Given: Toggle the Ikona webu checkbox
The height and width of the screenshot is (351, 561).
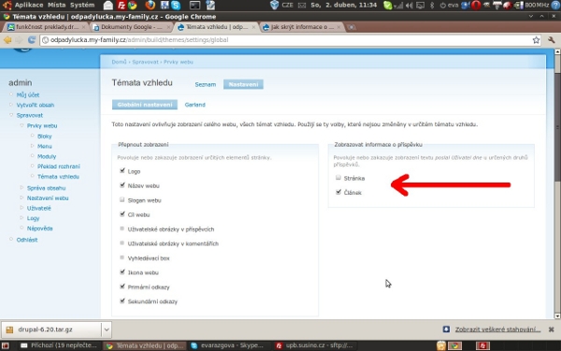Looking at the screenshot, I should click(122, 271).
